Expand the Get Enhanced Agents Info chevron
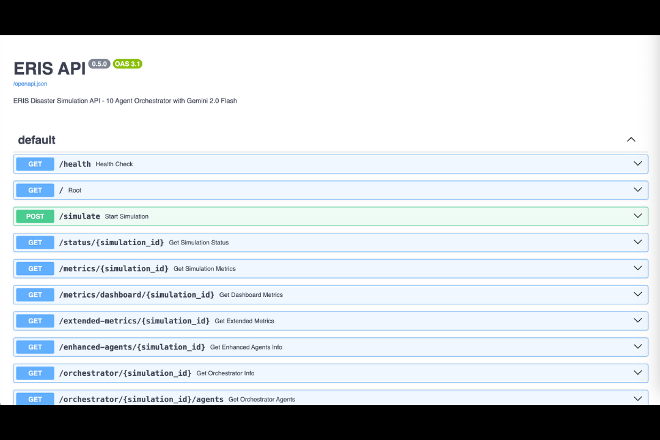The image size is (660, 440). 637,346
